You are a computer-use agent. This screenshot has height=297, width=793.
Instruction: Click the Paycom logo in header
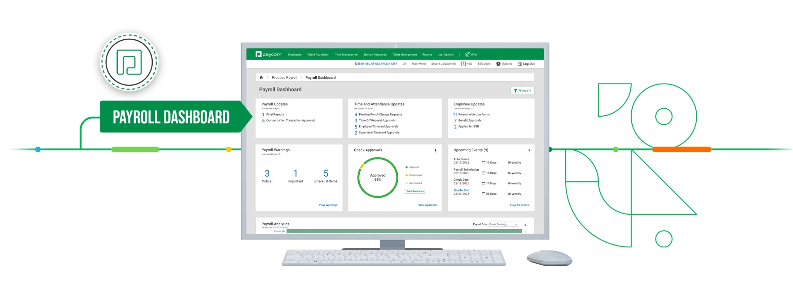[268, 54]
